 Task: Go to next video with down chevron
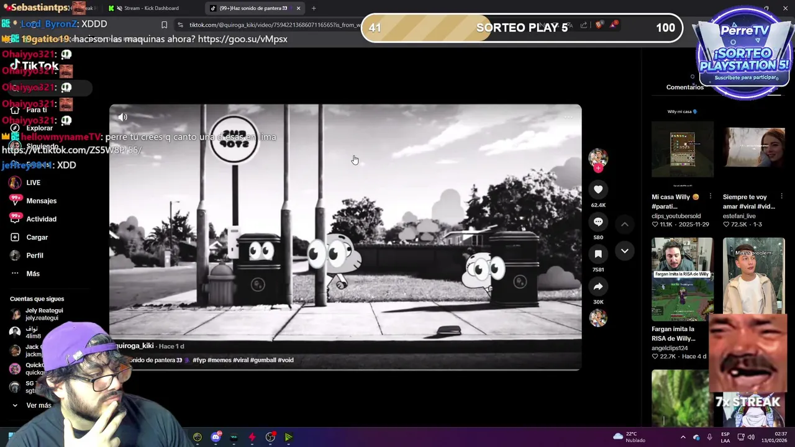(x=625, y=251)
